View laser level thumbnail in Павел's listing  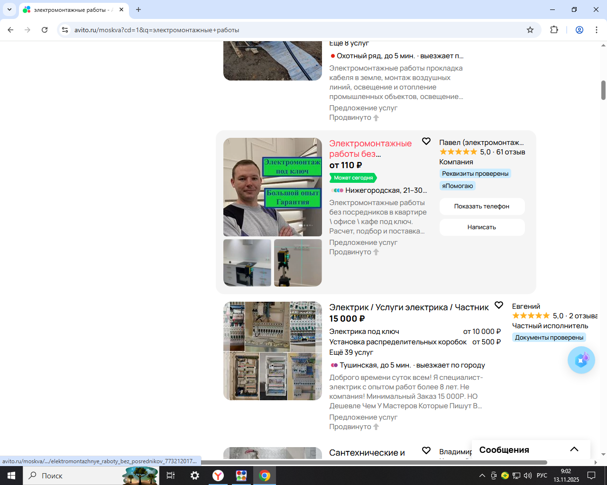[x=298, y=263]
